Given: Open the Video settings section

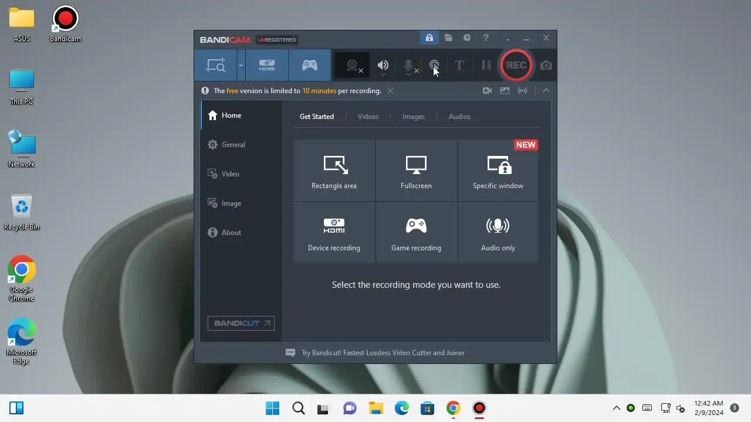Looking at the screenshot, I should point(241,174).
